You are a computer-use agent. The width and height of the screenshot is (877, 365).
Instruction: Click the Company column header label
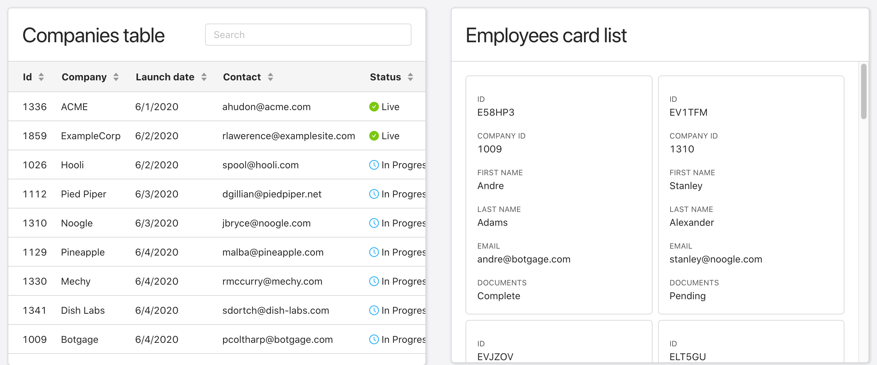tap(84, 77)
